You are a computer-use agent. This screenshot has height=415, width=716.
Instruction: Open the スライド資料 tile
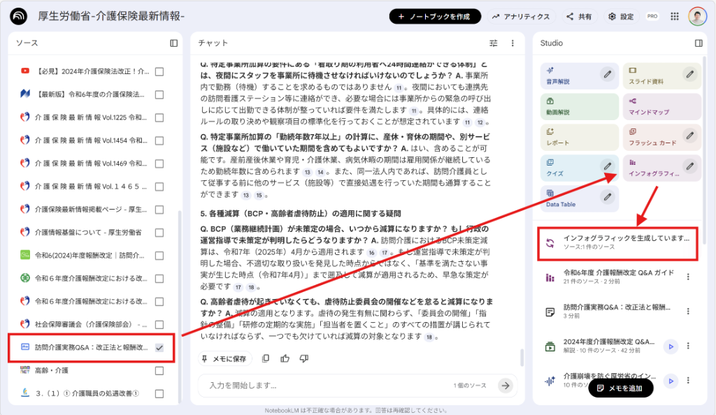point(661,75)
